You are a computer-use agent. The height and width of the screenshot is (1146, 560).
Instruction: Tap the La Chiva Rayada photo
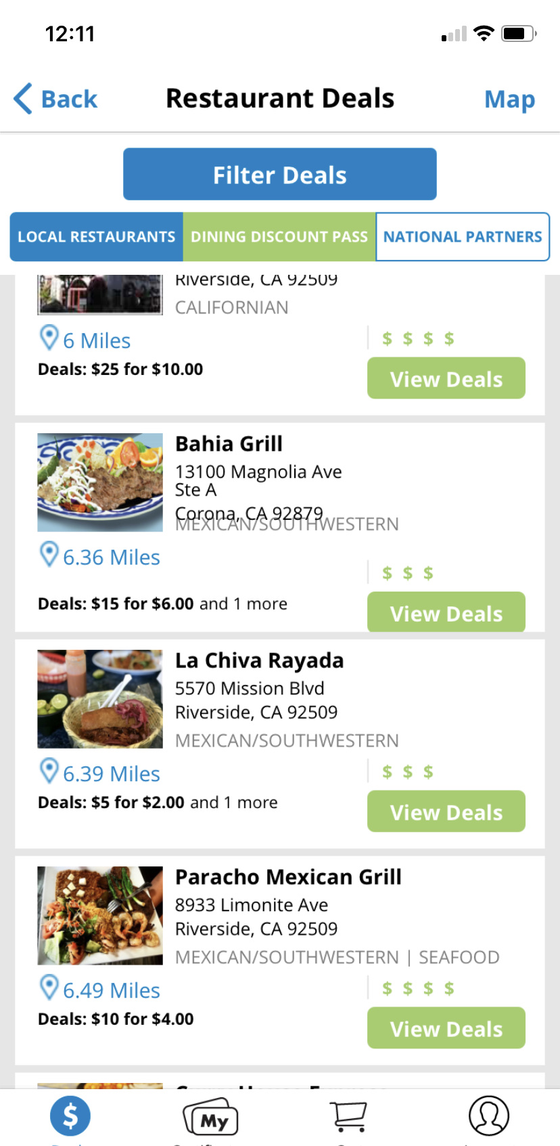coord(100,699)
